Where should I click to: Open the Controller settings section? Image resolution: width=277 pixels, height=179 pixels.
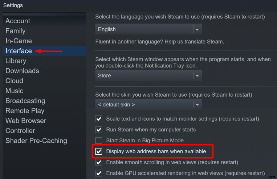pyautogui.click(x=20, y=131)
